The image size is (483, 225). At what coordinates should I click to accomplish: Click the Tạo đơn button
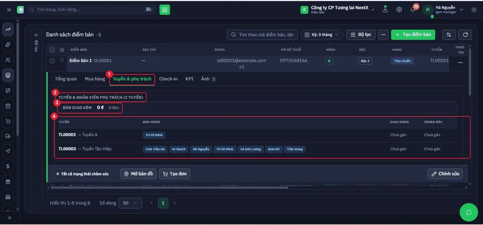[175, 174]
